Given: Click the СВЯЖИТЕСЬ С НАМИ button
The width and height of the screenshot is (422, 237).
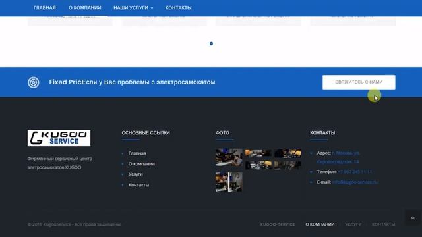Looking at the screenshot, I should 359,82.
